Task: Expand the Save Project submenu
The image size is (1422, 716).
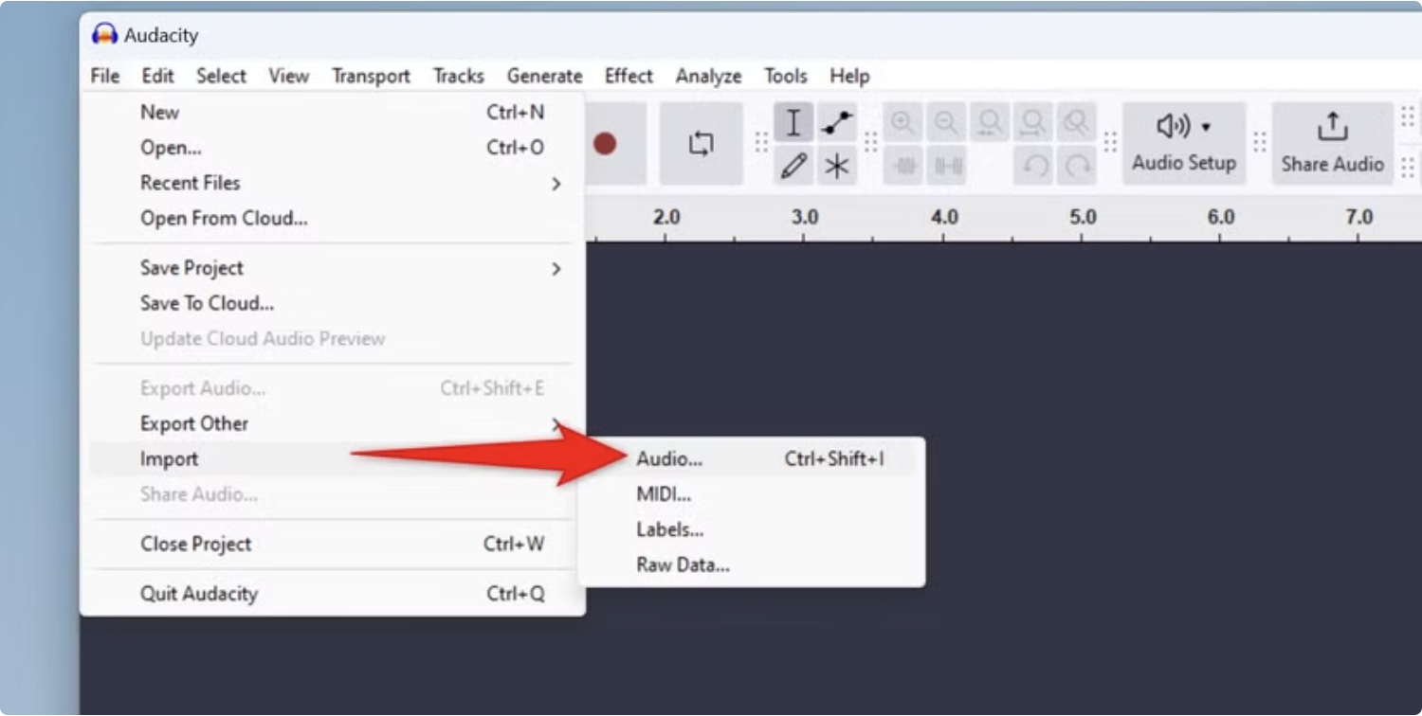Action: click(332, 268)
